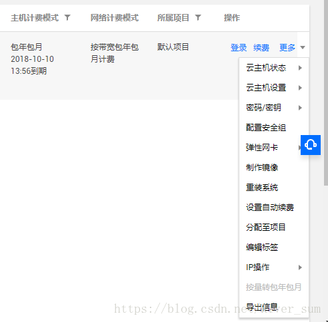Expand the 云主机状态 submenu

coord(274,68)
